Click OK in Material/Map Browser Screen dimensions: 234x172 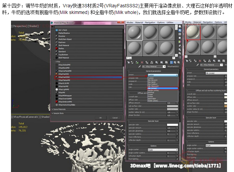100,118
